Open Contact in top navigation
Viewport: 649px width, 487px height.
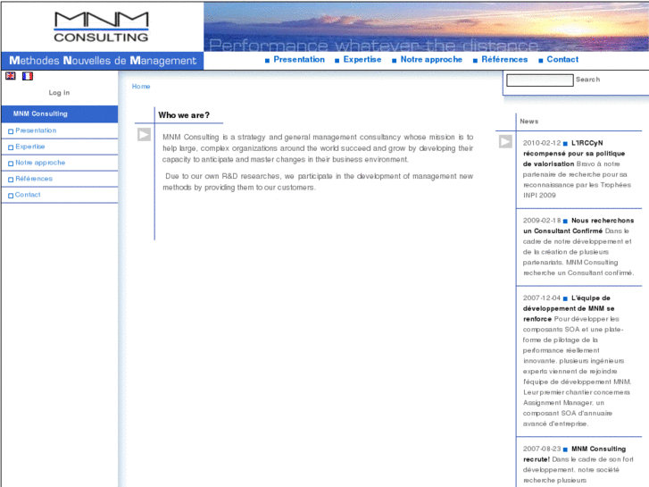pos(562,59)
